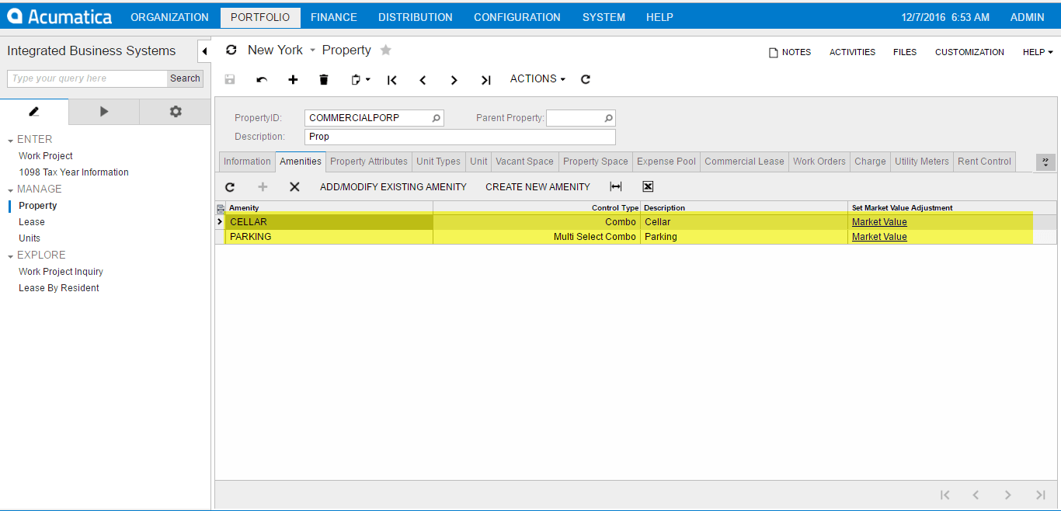1061x511 pixels.
Task: Switch to the Information tab
Action: click(247, 162)
